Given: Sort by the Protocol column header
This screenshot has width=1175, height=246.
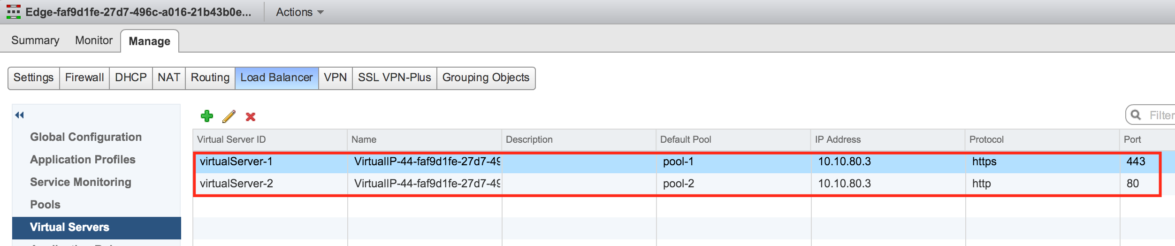Looking at the screenshot, I should click(986, 139).
